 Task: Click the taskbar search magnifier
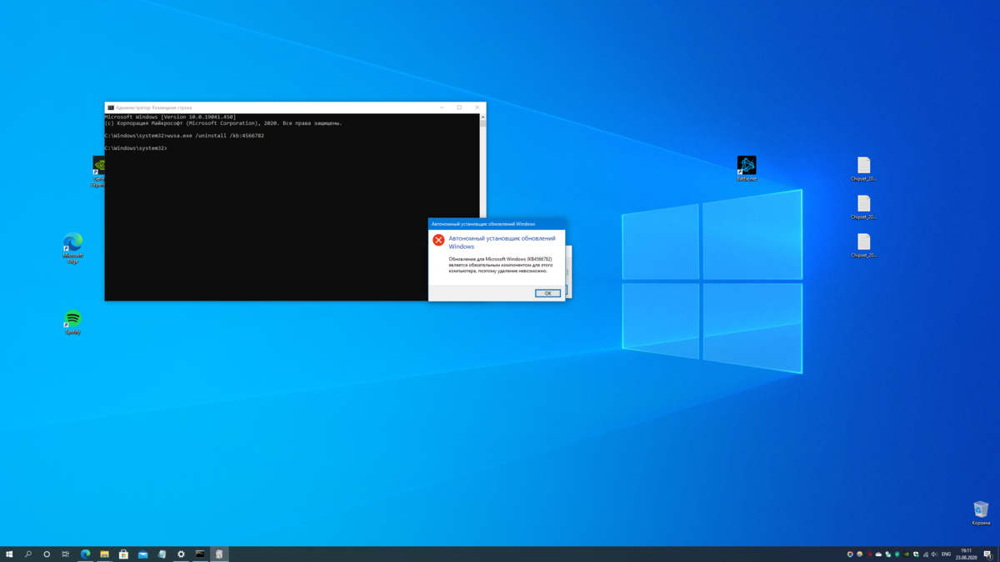27,554
